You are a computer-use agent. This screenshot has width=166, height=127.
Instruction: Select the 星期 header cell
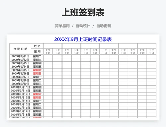pyautogui.click(x=37, y=51)
